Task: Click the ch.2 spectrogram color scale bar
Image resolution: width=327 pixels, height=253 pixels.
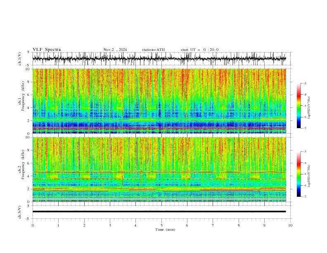Action: tap(299, 174)
